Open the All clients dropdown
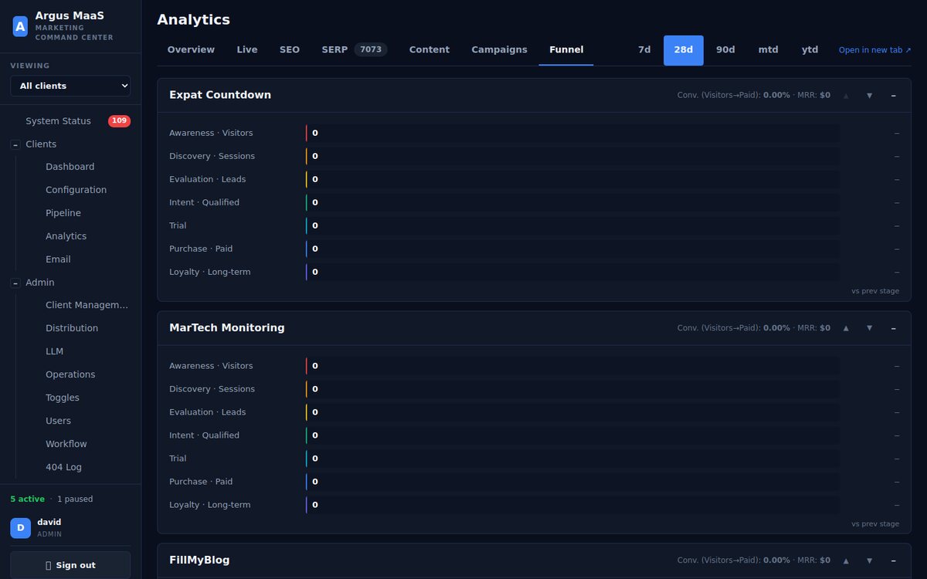The width and height of the screenshot is (927, 579). pyautogui.click(x=70, y=86)
